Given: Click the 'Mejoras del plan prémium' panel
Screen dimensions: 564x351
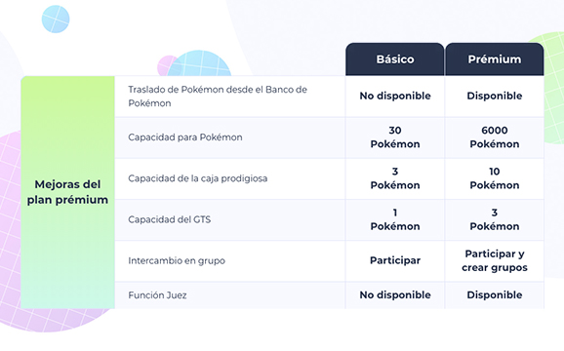Looking at the screenshot, I should pos(67,192).
